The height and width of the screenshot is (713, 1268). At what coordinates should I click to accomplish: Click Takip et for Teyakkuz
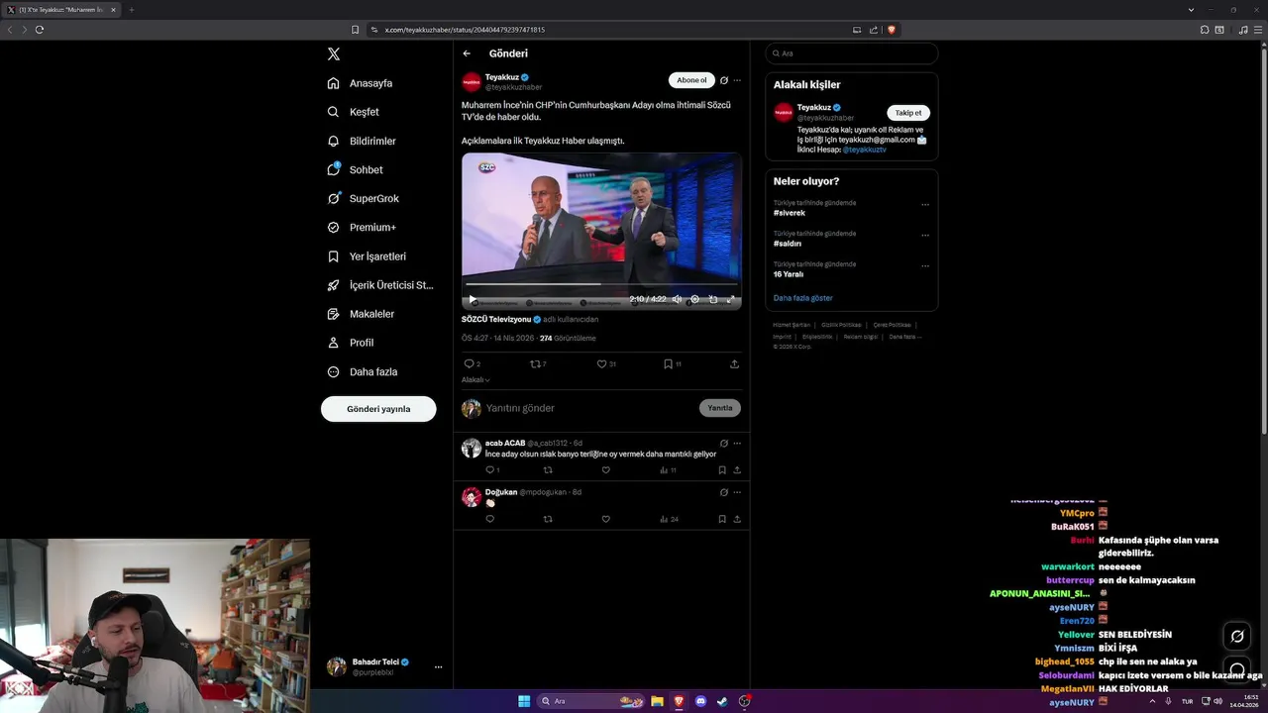[x=908, y=113]
